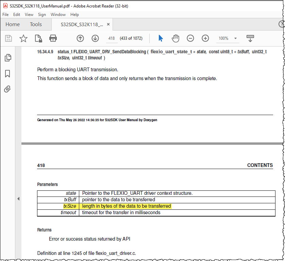
Task: Open the File menu
Action: 5,15
